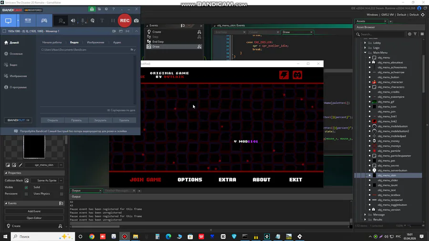
Task: Click the edit sprite icon below preview
Action: point(14,165)
